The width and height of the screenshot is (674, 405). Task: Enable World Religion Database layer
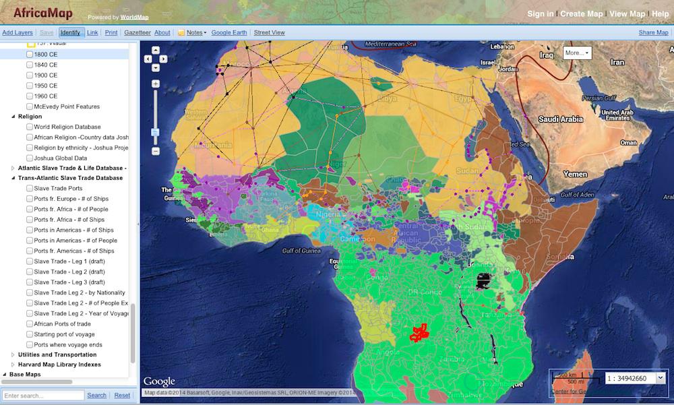point(30,127)
